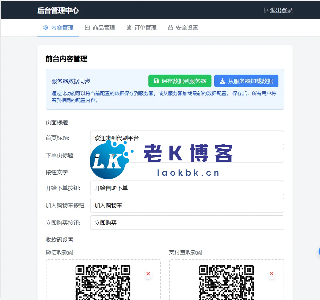Viewport: 320px width, 300px height.
Task: Remove the 支付宝收款码 image with red X
Action: click(x=272, y=274)
